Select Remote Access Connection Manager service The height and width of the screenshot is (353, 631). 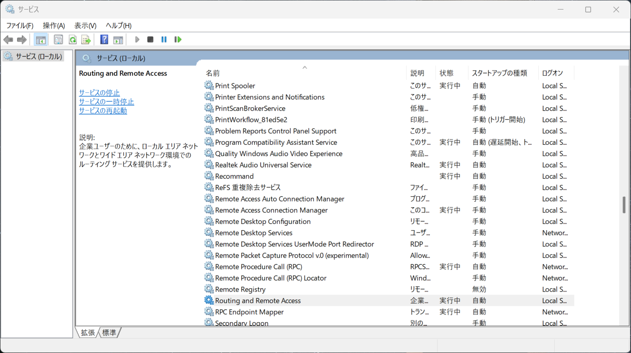[389, 210]
